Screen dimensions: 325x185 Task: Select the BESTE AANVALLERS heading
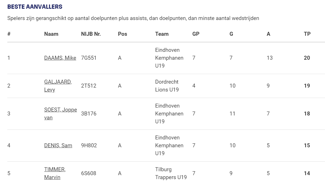click(x=35, y=7)
